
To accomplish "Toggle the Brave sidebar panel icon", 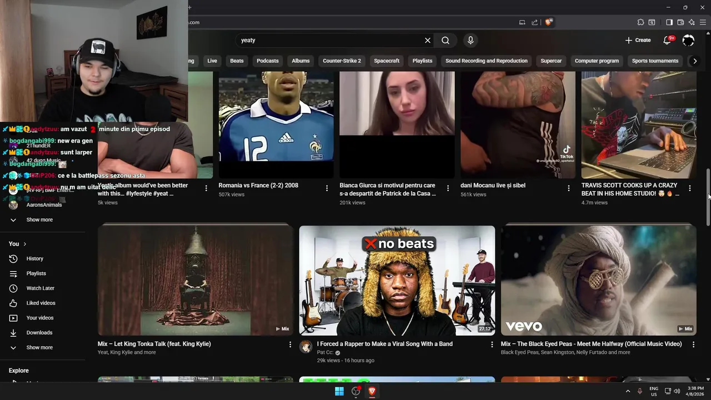I will pyautogui.click(x=669, y=22).
